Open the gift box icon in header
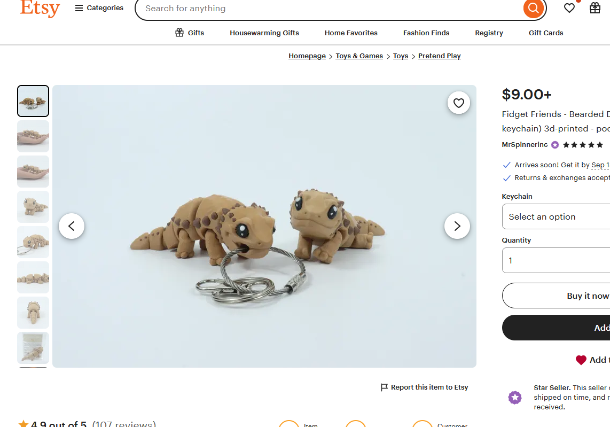 (x=595, y=8)
